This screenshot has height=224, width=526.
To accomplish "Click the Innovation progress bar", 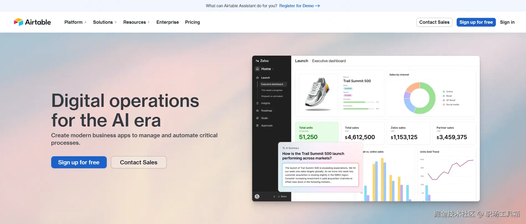I will point(359,102).
